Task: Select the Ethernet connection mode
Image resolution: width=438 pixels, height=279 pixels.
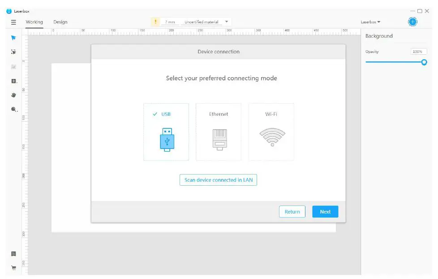Action: [x=219, y=132]
